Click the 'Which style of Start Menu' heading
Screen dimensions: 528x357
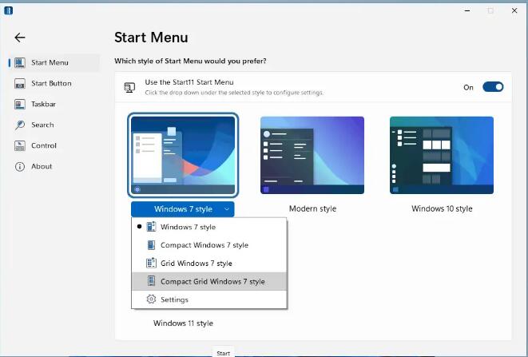(x=190, y=61)
